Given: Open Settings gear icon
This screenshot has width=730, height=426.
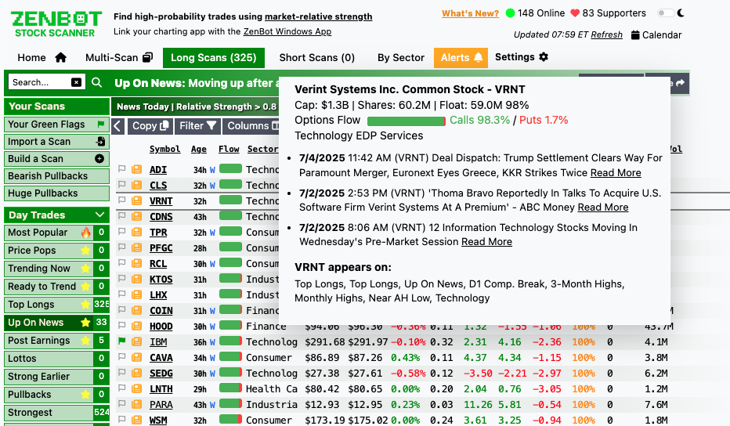Looking at the screenshot, I should coord(544,57).
